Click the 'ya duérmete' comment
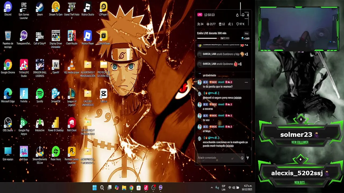 [x=209, y=75]
